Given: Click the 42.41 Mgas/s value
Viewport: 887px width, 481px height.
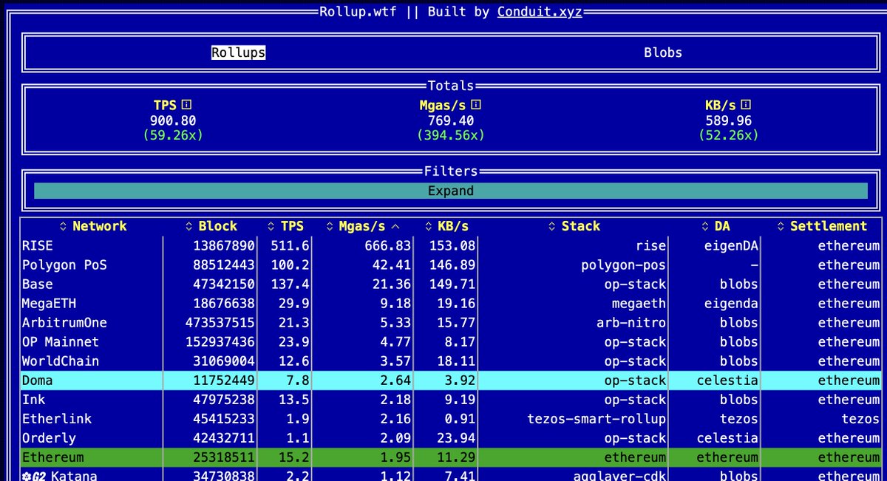Looking at the screenshot, I should (392, 265).
